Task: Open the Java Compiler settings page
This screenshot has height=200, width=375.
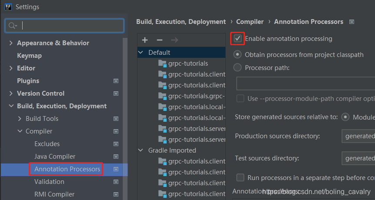Action: point(55,157)
